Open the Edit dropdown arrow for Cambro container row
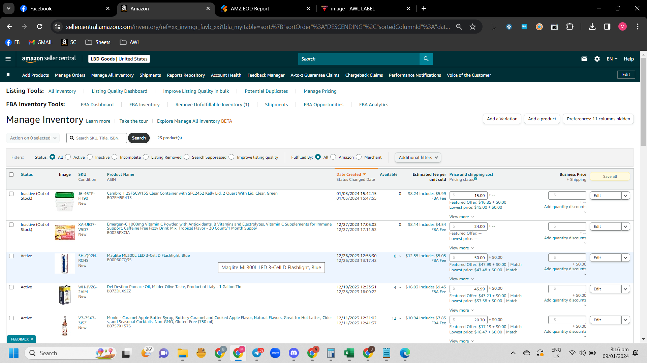 [626, 196]
